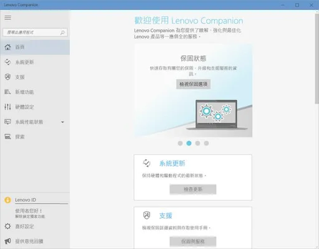The height and width of the screenshot is (249, 319).
Task: Click the laptop gears banner illustration
Action: click(x=216, y=115)
